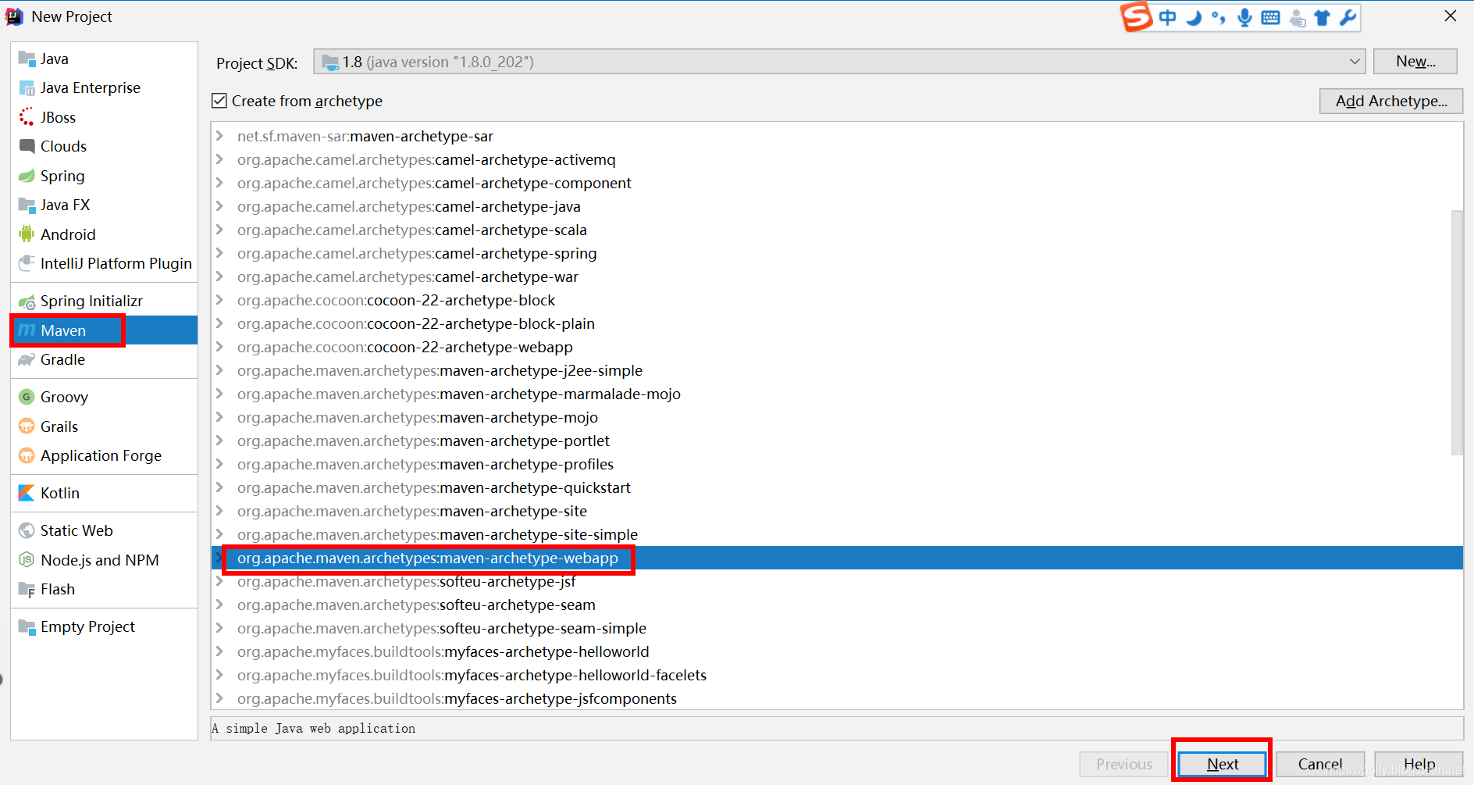This screenshot has height=785, width=1474.
Task: Expand cocoon-22-archetype-webapp row
Action: [x=219, y=347]
